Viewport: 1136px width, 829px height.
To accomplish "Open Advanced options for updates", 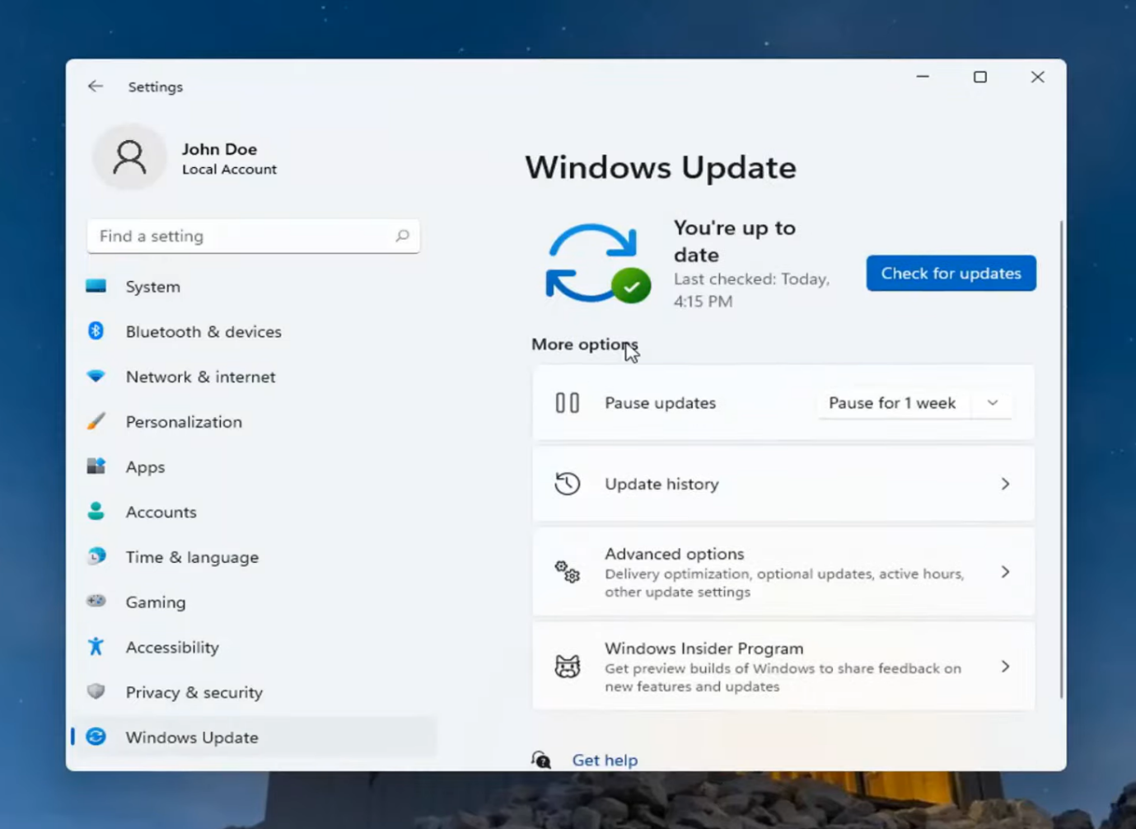I will [783, 572].
